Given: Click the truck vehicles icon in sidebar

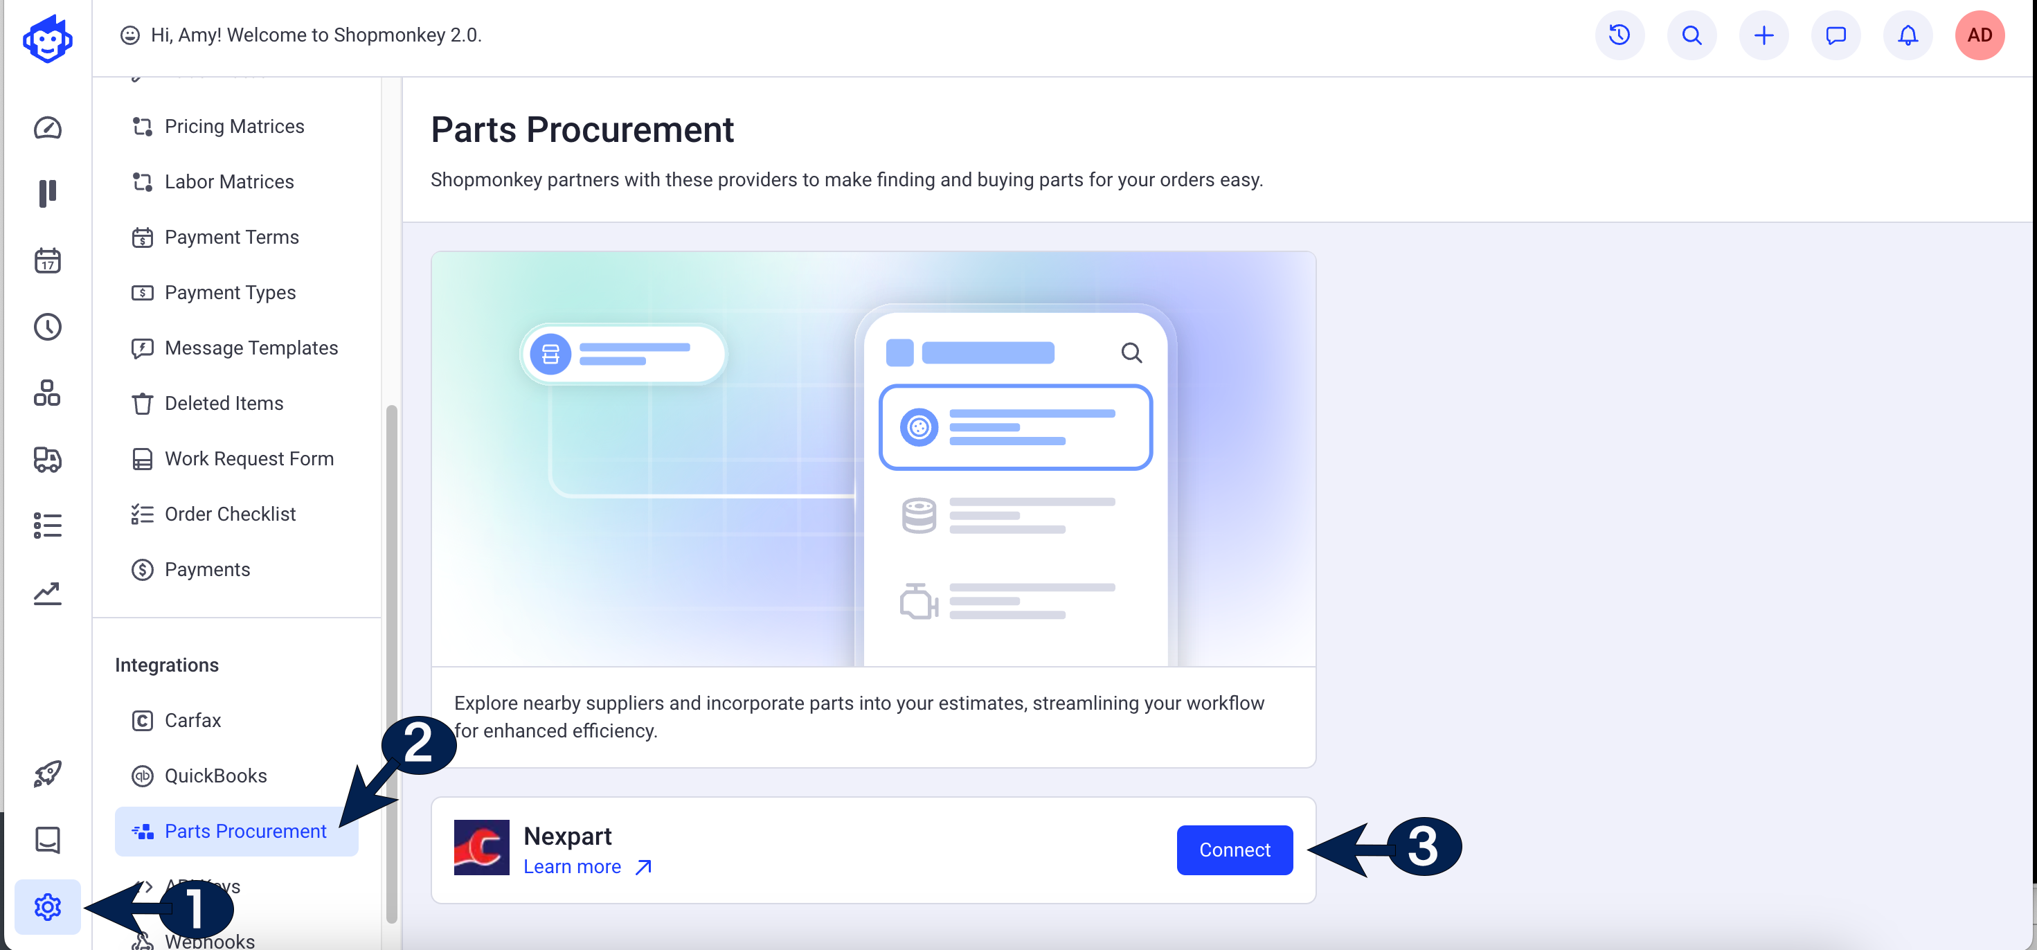Looking at the screenshot, I should (x=48, y=459).
